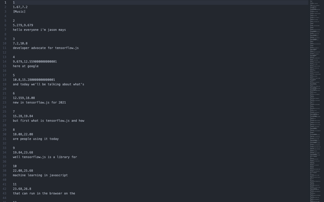Click on "developer advocate for tensorflow.js" text
This screenshot has width=324, height=202.
click(46, 48)
